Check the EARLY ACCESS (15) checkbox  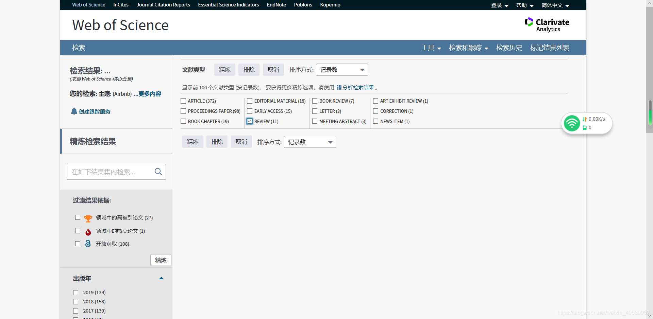click(x=250, y=111)
